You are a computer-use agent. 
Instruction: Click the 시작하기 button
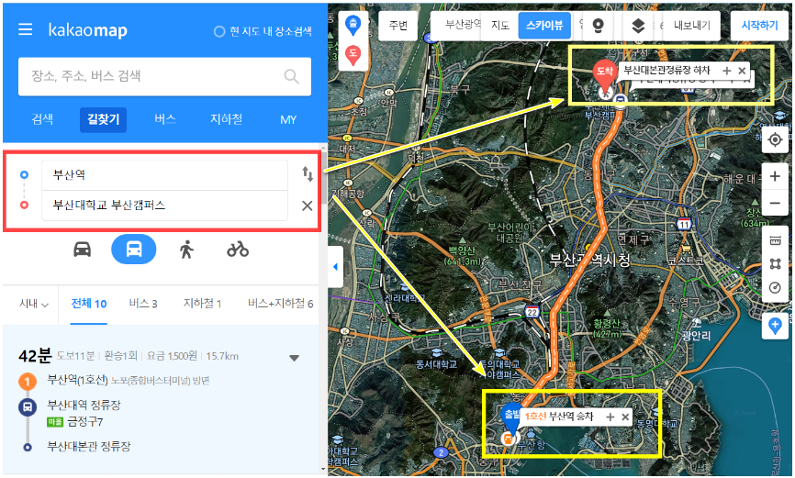pyautogui.click(x=759, y=26)
